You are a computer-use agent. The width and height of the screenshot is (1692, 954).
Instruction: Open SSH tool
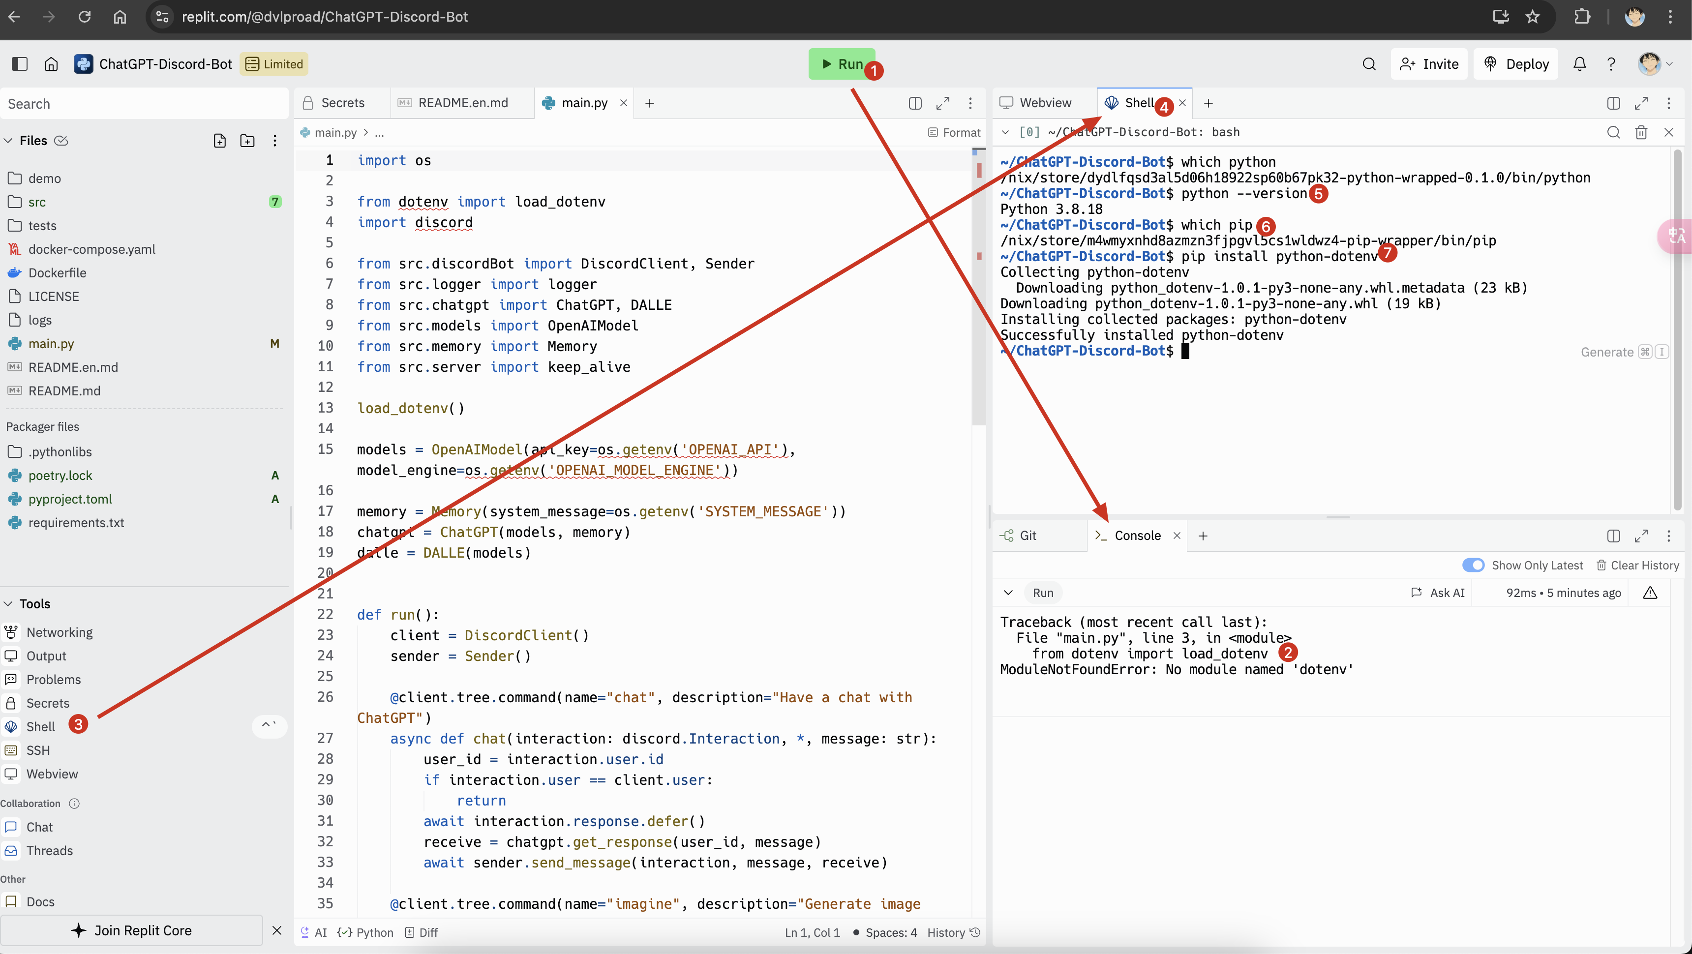point(38,750)
